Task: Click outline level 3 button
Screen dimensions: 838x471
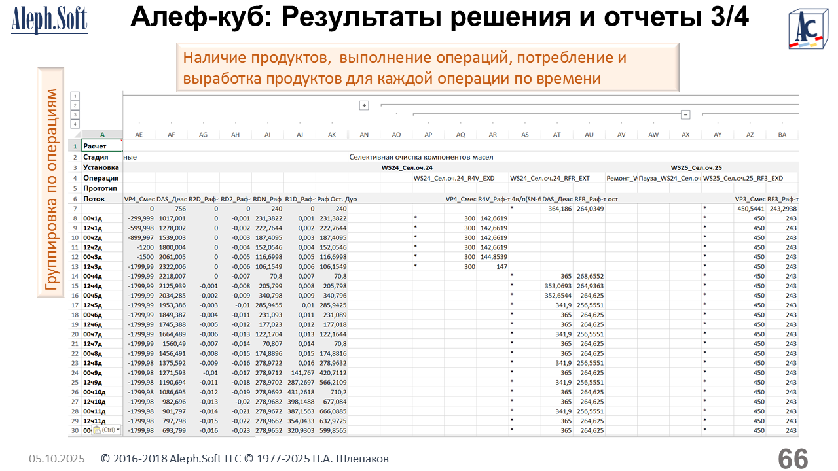Action: (x=75, y=114)
